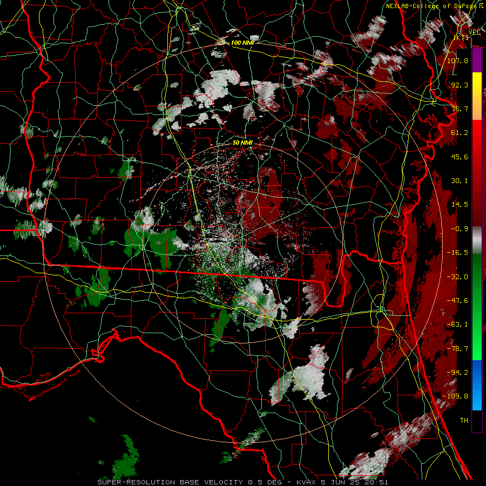
Task: Click the Super-Resolution Base Velocity caption text
Action: coord(242,482)
